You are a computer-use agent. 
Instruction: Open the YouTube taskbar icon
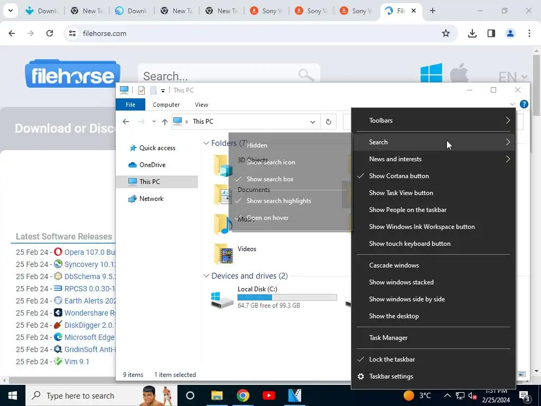coord(269,395)
